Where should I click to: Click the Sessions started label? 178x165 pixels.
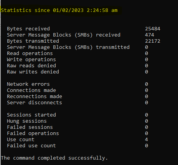[31, 115]
